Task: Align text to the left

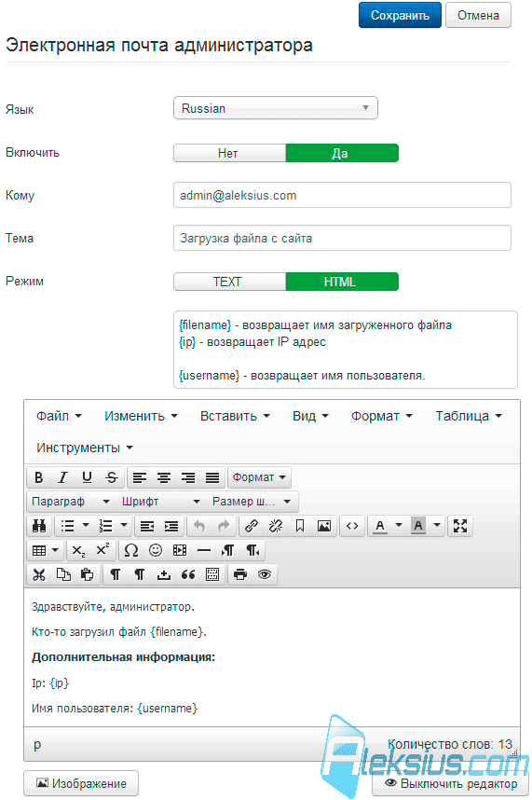Action: click(x=140, y=477)
